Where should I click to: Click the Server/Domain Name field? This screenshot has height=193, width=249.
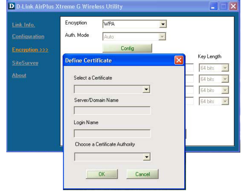point(112,110)
